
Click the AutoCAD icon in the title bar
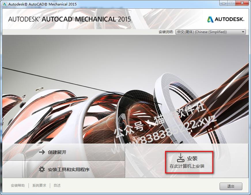[5, 4]
